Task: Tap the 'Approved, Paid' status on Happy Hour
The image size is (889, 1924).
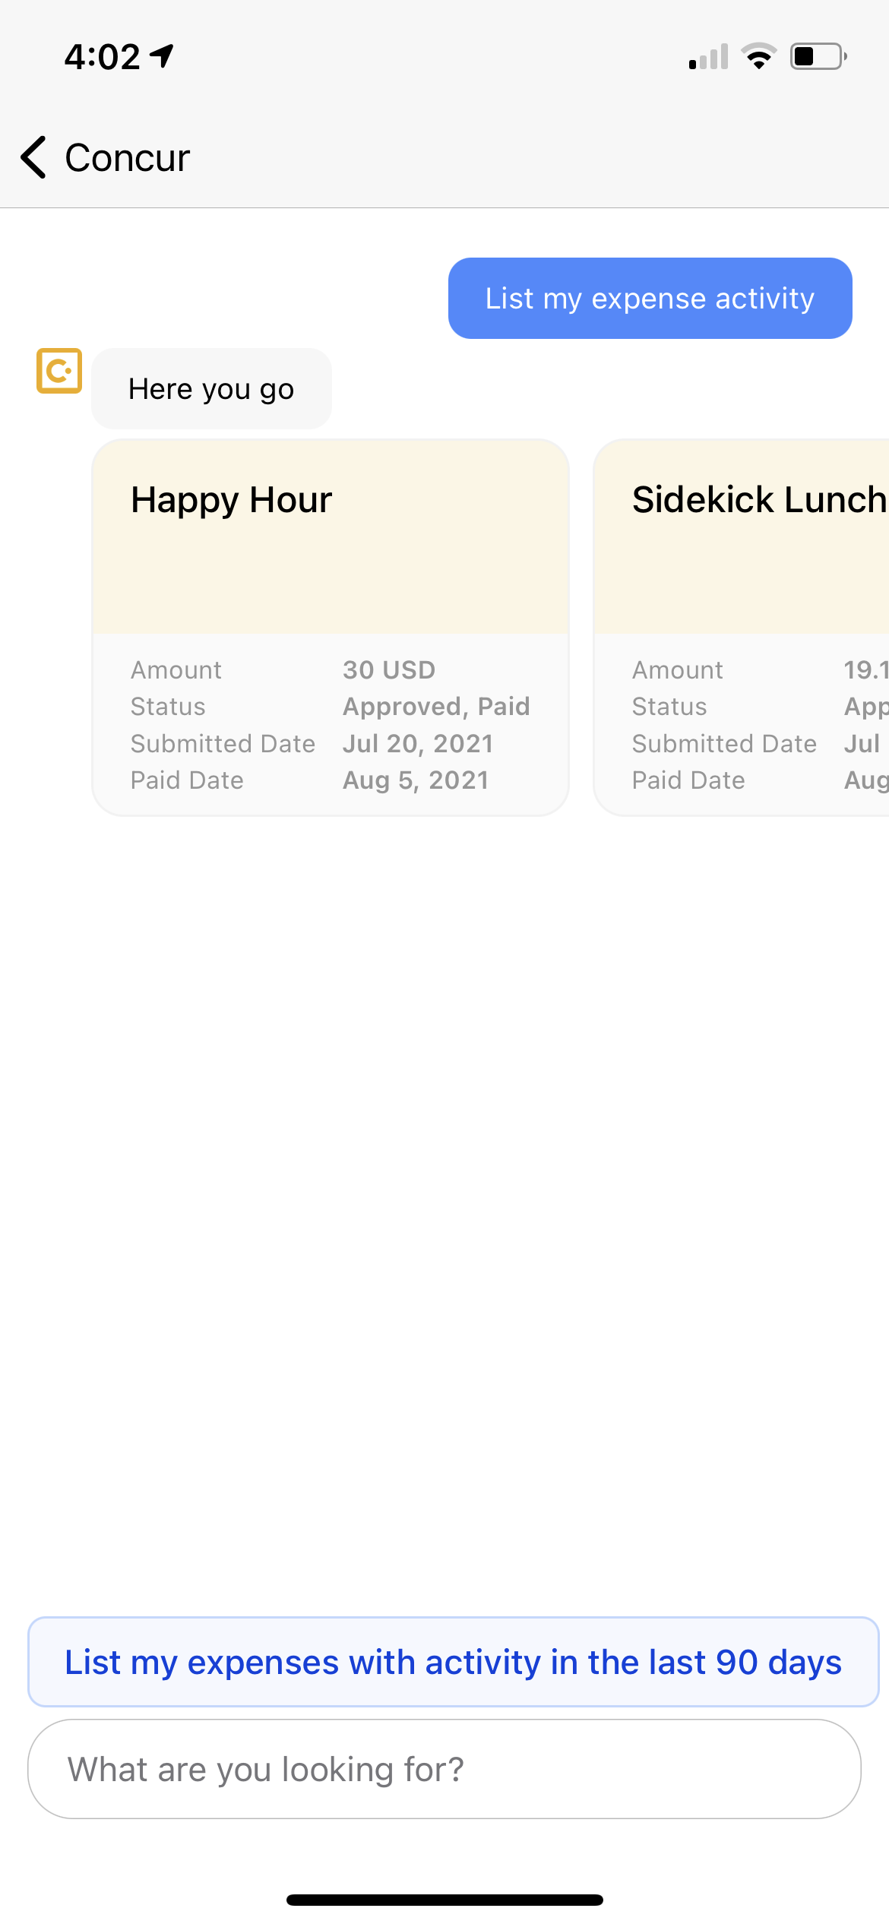Action: point(436,707)
